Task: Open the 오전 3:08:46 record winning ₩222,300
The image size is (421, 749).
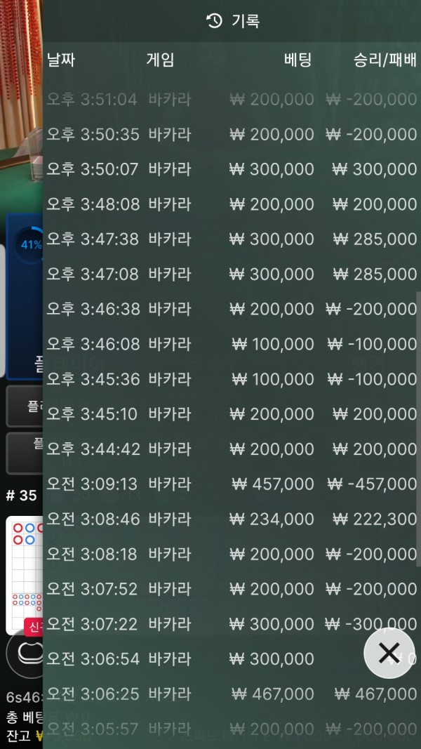Action: (232, 519)
